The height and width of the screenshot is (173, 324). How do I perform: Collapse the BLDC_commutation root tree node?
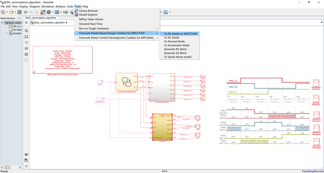(x=2, y=23)
